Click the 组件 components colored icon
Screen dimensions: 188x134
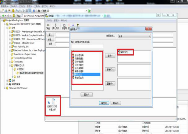[10, 80]
